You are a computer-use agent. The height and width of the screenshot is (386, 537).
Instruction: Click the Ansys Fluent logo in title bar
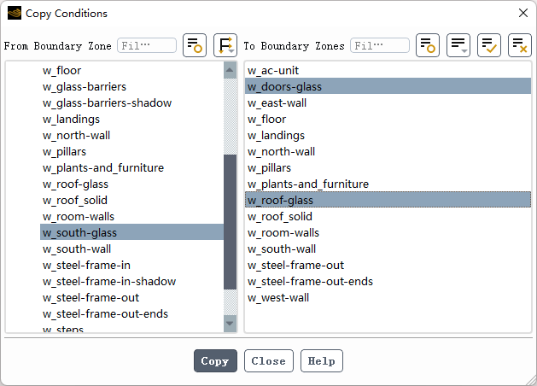click(x=15, y=13)
